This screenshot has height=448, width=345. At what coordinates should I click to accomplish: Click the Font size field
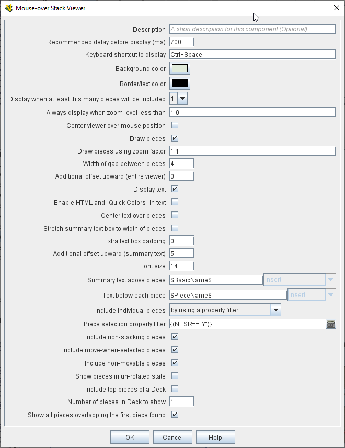tap(182, 266)
